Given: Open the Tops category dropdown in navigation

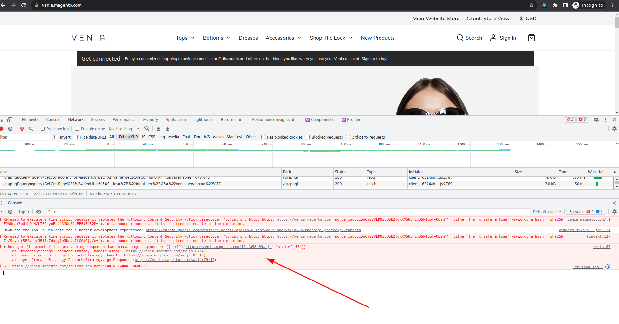Looking at the screenshot, I should click(x=185, y=38).
